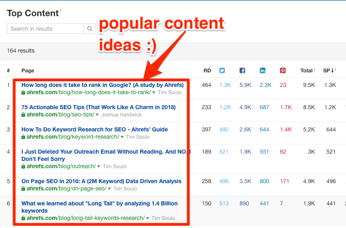Click Pinterest shares value 23
The height and width of the screenshot is (228, 346).
(283, 85)
